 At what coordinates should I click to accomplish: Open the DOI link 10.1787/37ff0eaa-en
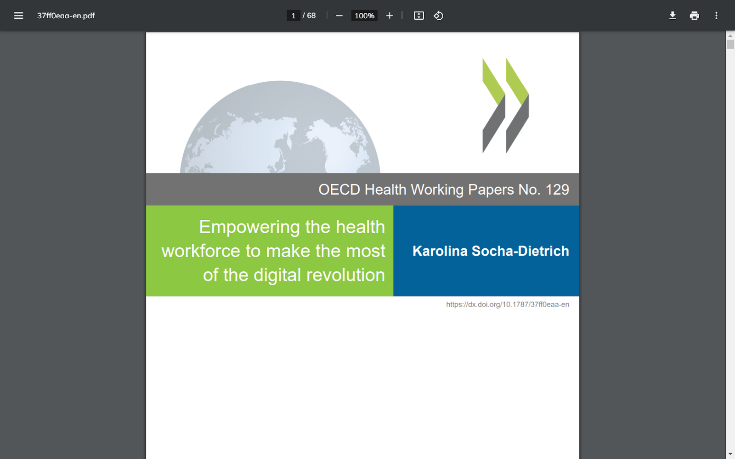tap(508, 304)
